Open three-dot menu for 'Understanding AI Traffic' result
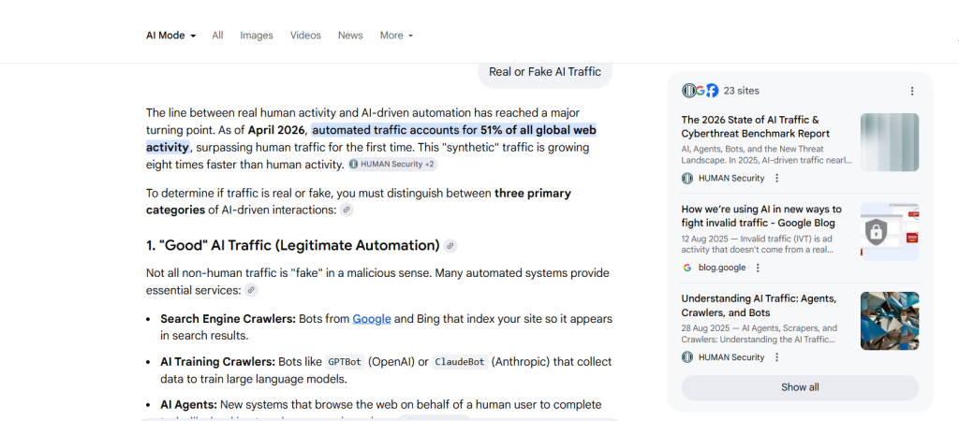Viewport: 959px width, 421px height. pyautogui.click(x=776, y=357)
